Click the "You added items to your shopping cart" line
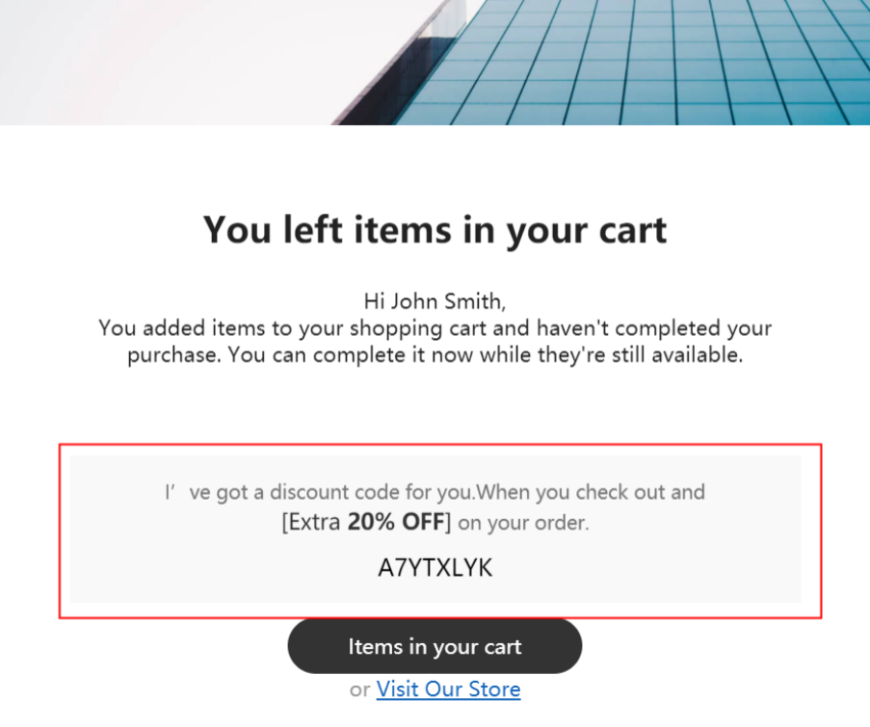Viewport: 870px width, 727px height. pos(435,328)
